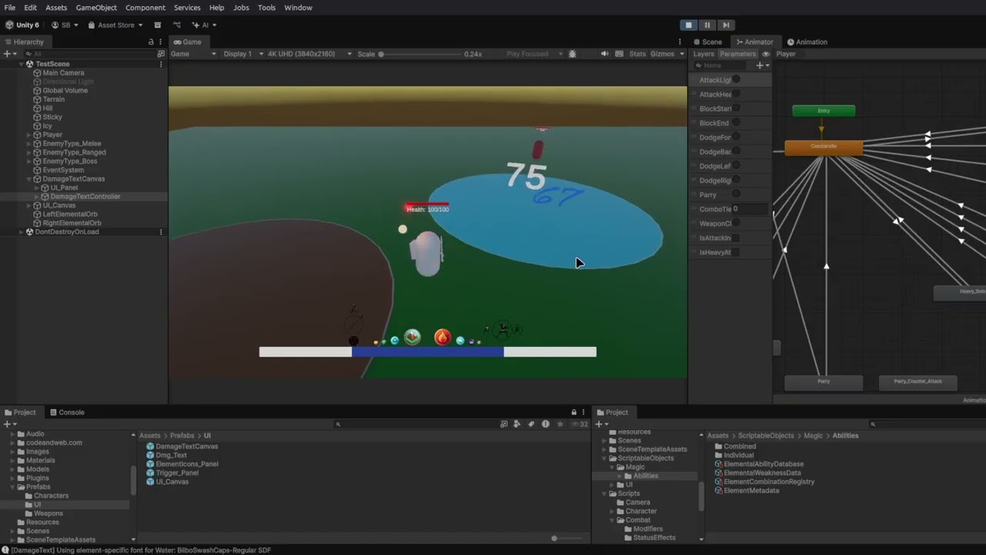986x555 pixels.
Task: Open the File menu
Action: pyautogui.click(x=10, y=8)
